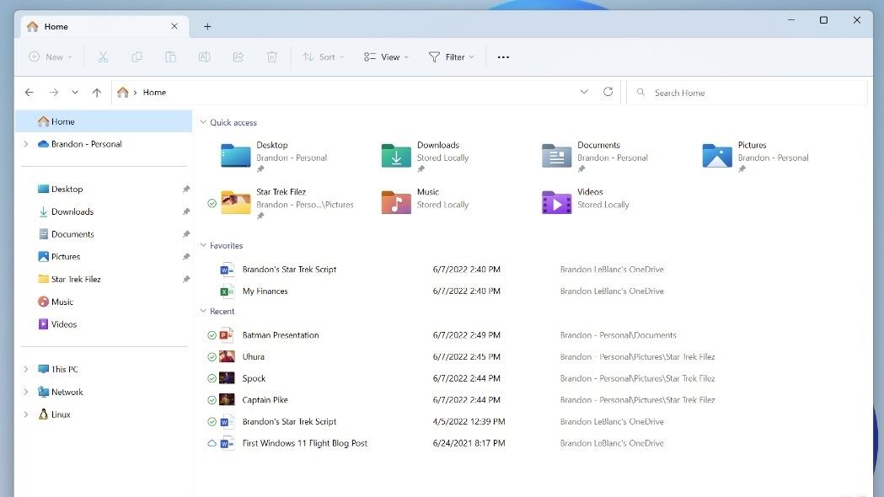Open the See more ellipsis menu

pos(503,57)
